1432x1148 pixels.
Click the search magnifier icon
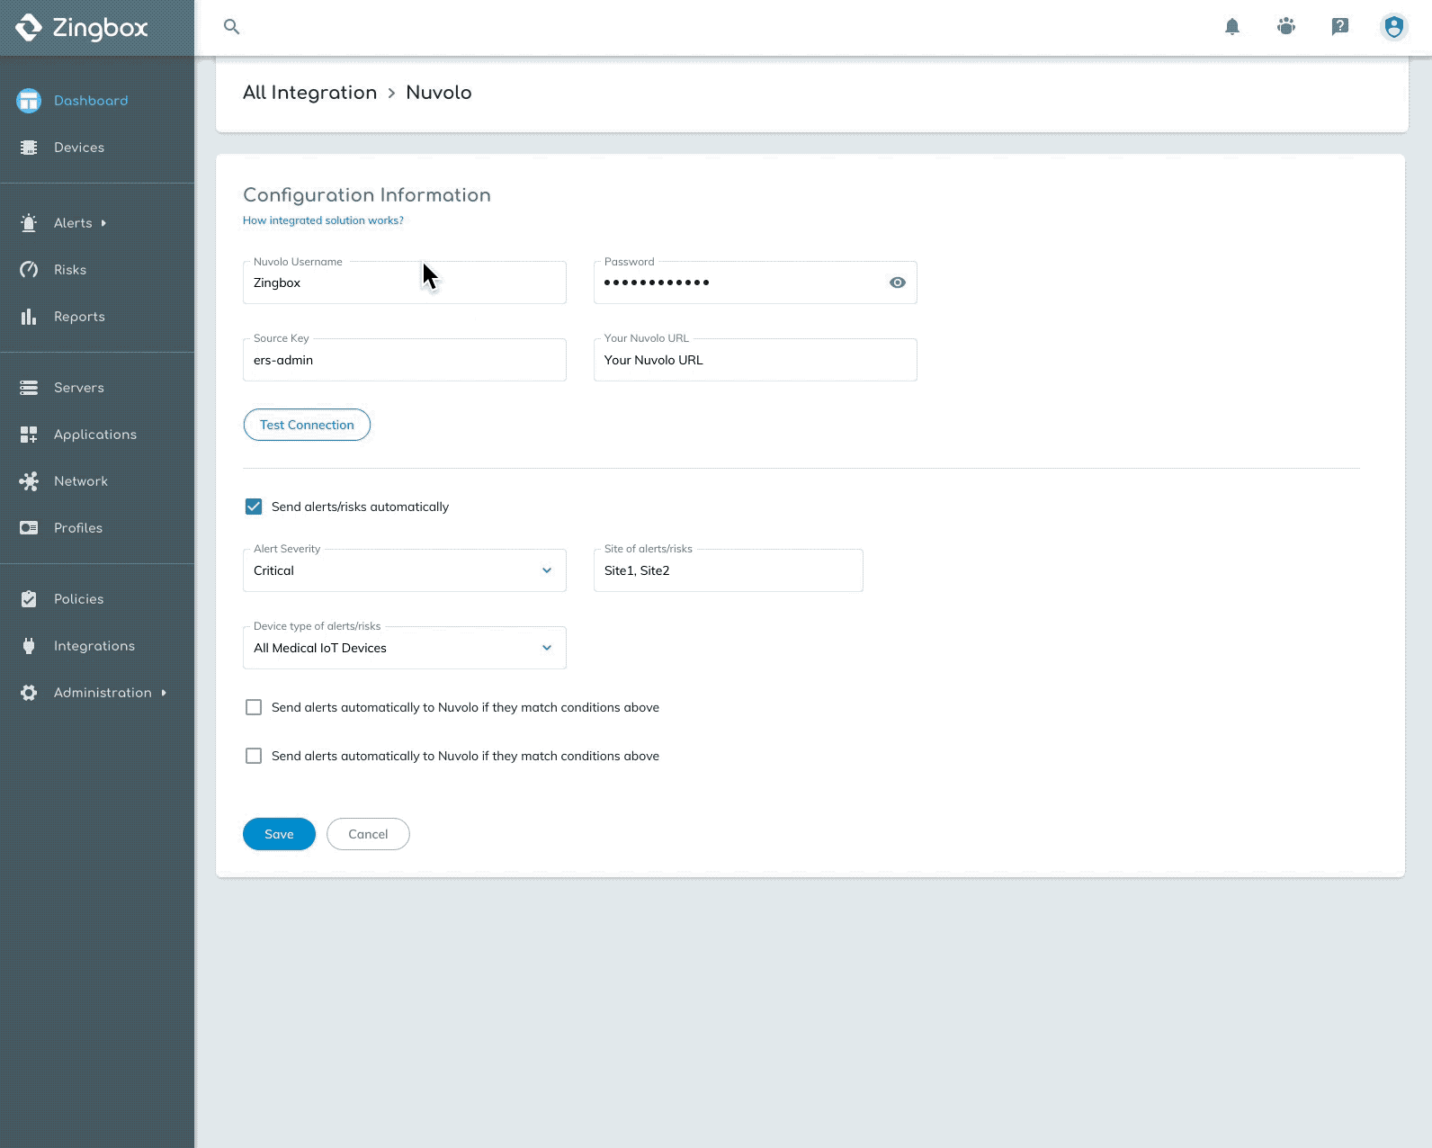pyautogui.click(x=231, y=27)
